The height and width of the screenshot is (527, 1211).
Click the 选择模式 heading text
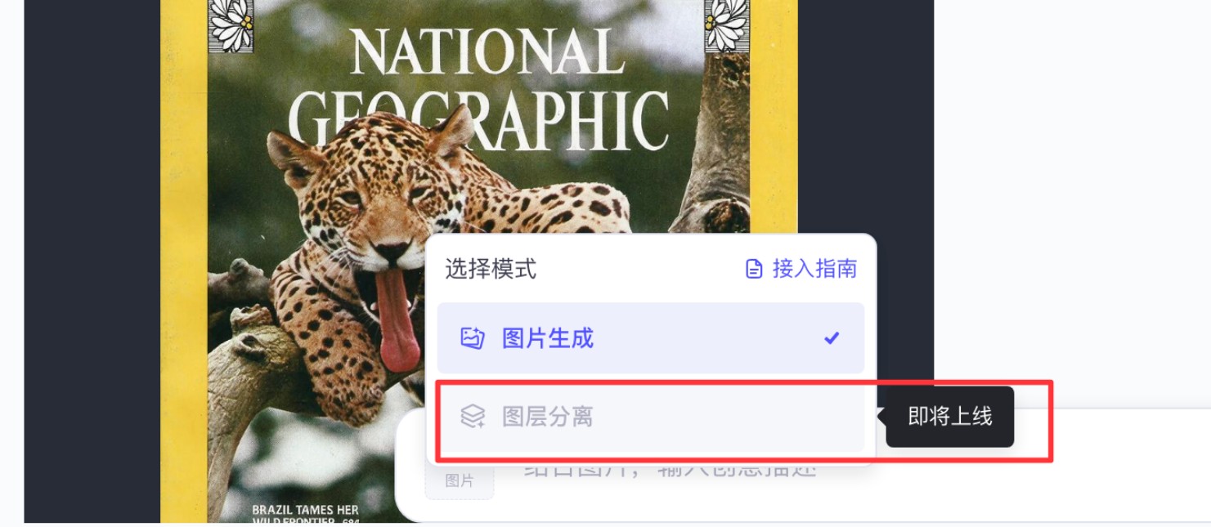click(491, 269)
